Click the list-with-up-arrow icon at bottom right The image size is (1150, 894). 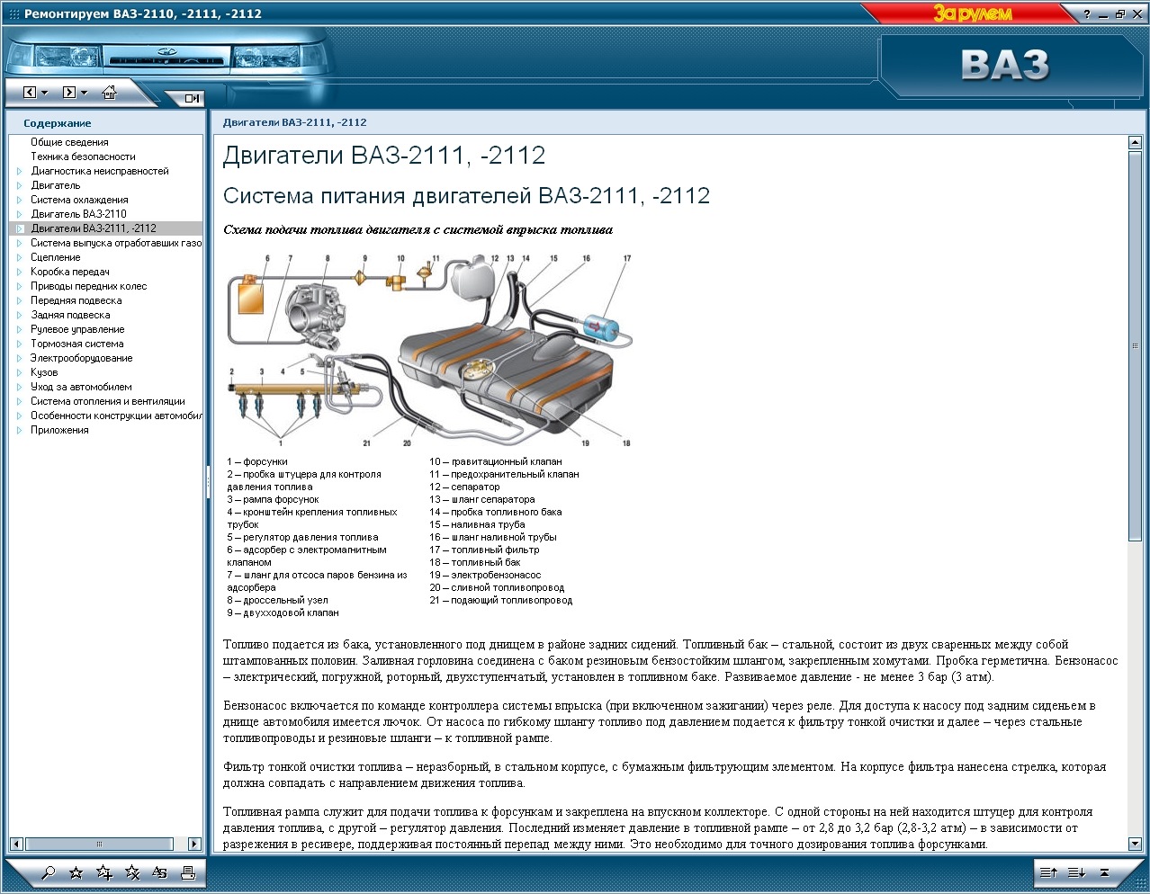click(1048, 872)
